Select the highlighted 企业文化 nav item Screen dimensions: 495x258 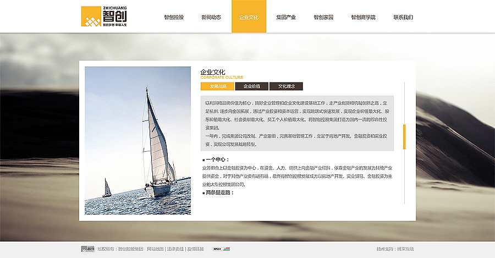coord(249,17)
